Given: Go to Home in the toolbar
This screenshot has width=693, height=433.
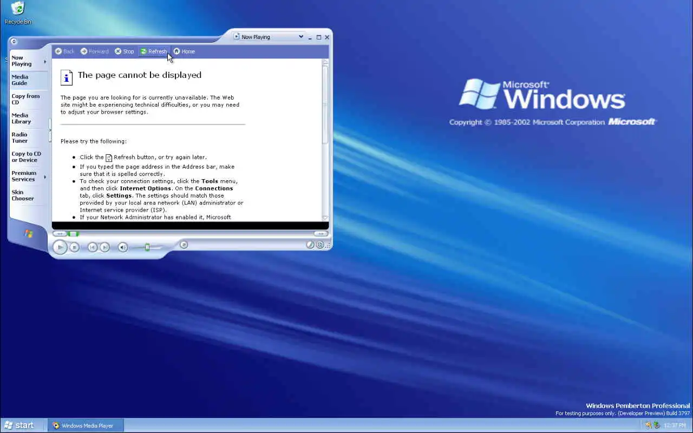Looking at the screenshot, I should [184, 51].
